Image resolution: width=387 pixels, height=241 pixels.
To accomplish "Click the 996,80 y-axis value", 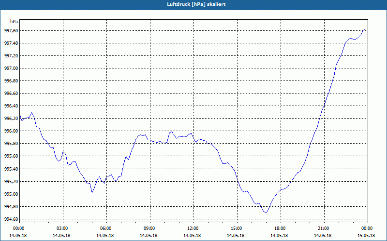I will tap(12, 81).
